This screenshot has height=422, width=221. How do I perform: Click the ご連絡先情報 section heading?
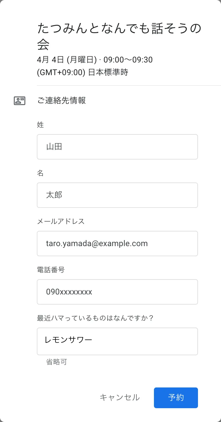point(61,100)
